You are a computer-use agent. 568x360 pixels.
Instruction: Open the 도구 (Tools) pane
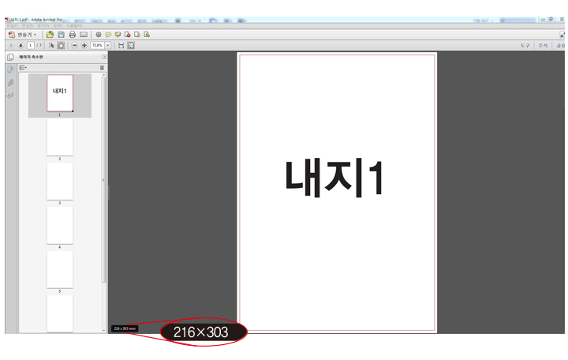point(525,46)
